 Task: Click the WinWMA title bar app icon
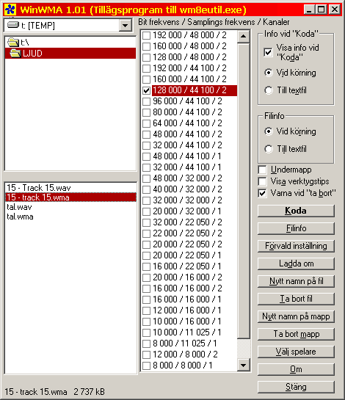pos(10,10)
